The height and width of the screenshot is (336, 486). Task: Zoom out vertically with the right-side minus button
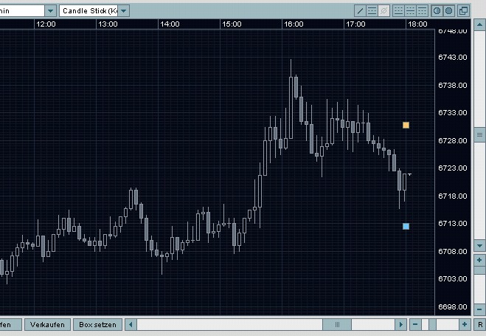[479, 309]
